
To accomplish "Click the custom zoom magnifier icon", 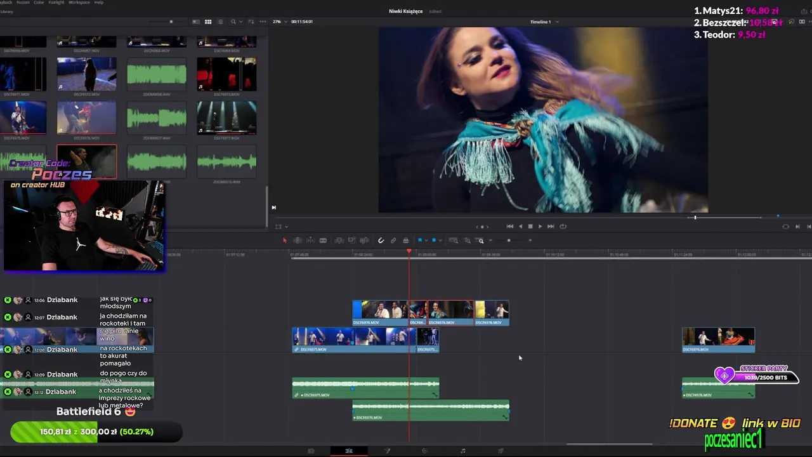I will 480,241.
